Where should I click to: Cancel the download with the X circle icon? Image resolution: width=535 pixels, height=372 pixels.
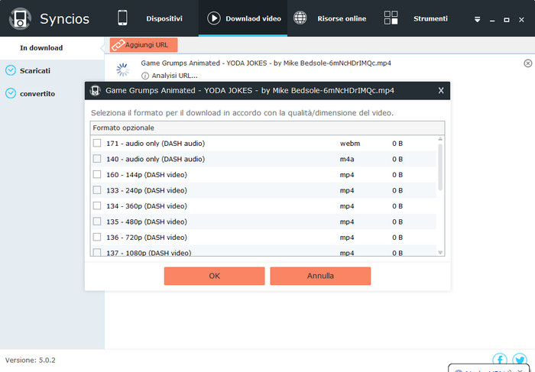point(527,63)
